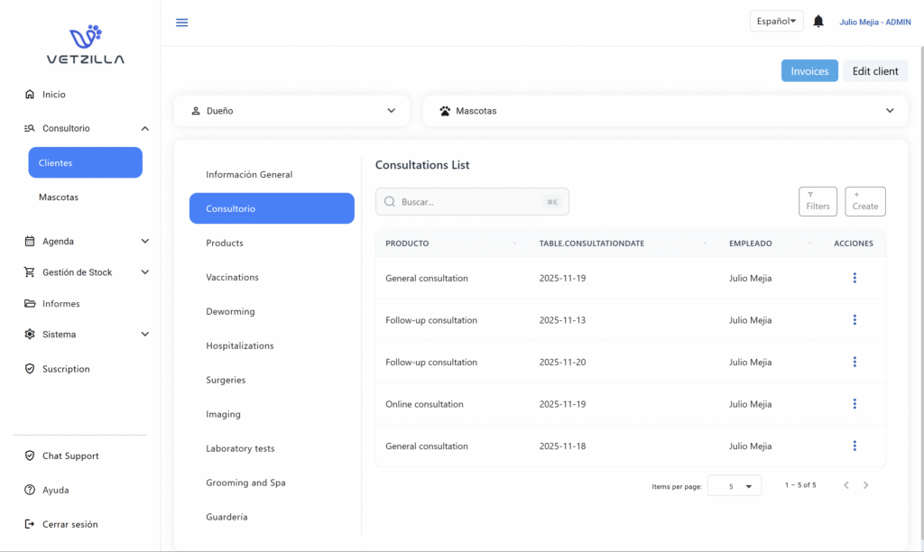
Task: Expand the Mascotas panel
Action: [665, 111]
